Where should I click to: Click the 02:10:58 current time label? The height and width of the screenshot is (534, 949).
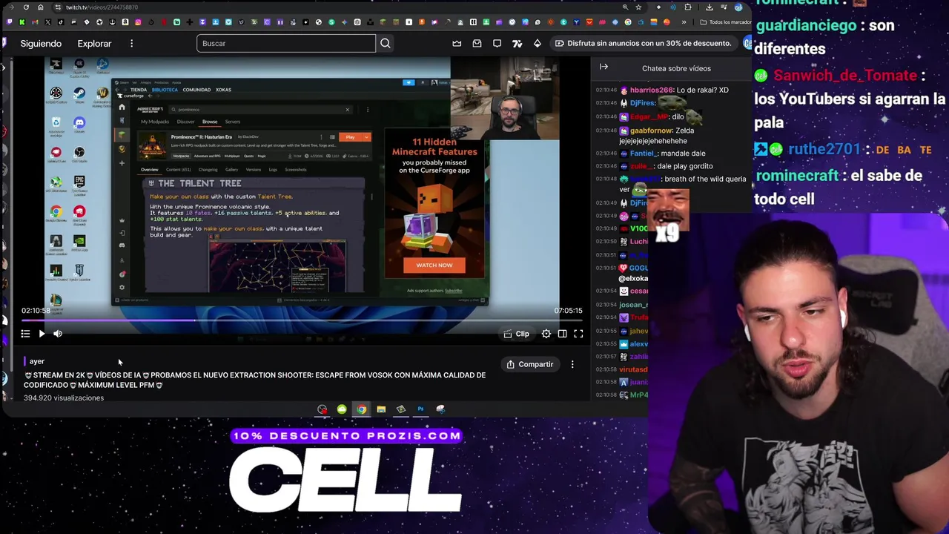[x=36, y=311]
